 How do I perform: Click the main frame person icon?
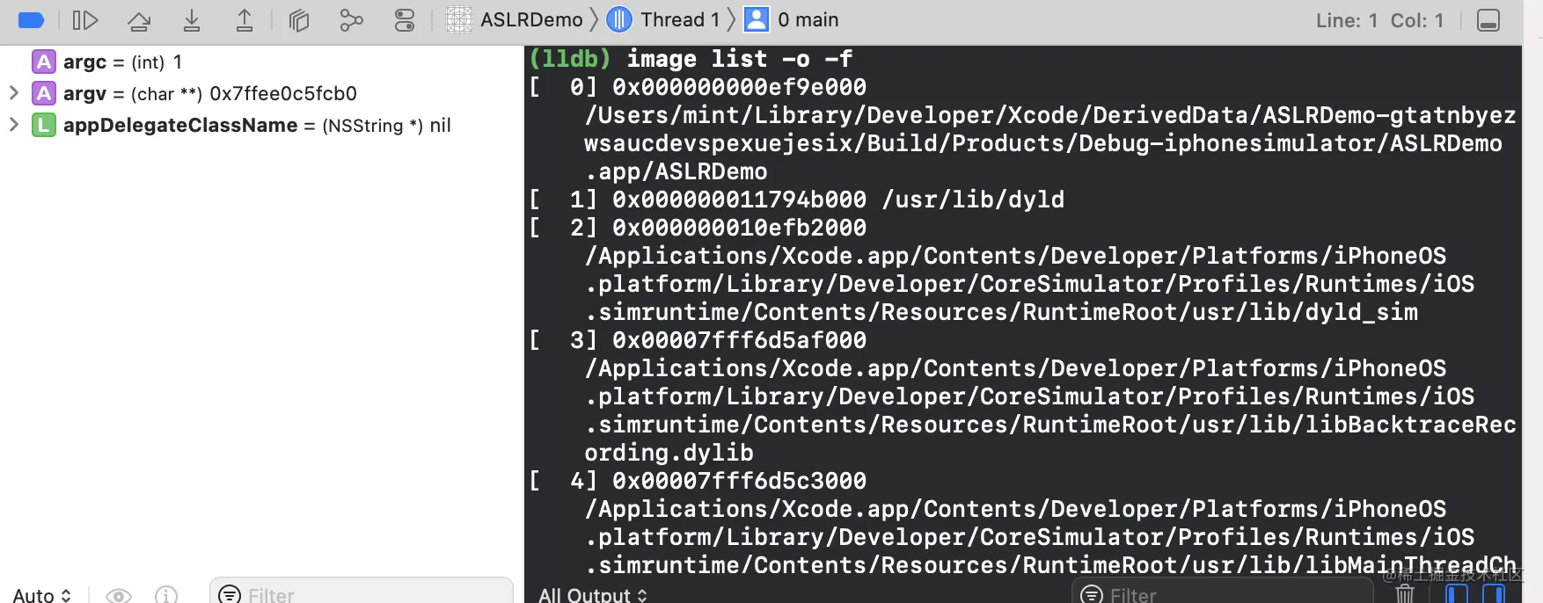pyautogui.click(x=757, y=19)
